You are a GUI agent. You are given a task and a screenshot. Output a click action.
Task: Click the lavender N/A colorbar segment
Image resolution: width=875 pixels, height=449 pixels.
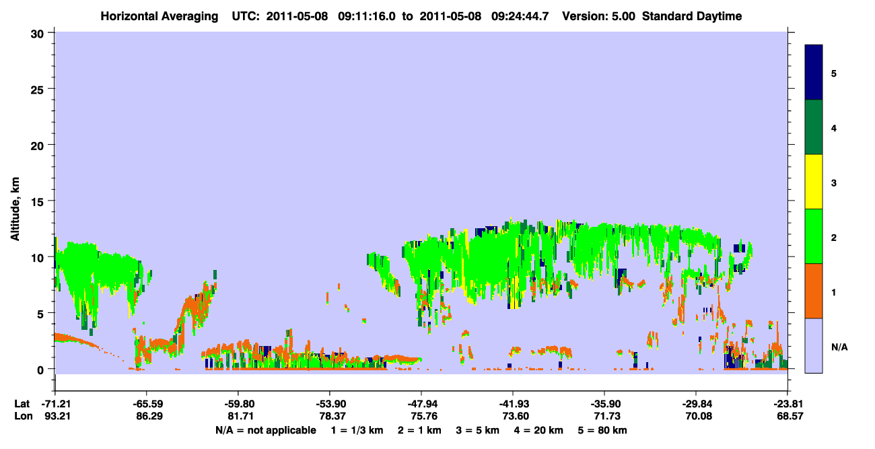coord(814,345)
